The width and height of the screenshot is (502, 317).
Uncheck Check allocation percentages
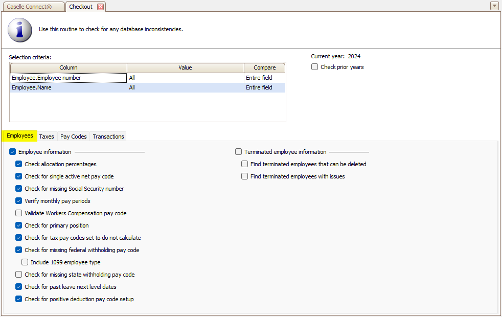(x=18, y=164)
